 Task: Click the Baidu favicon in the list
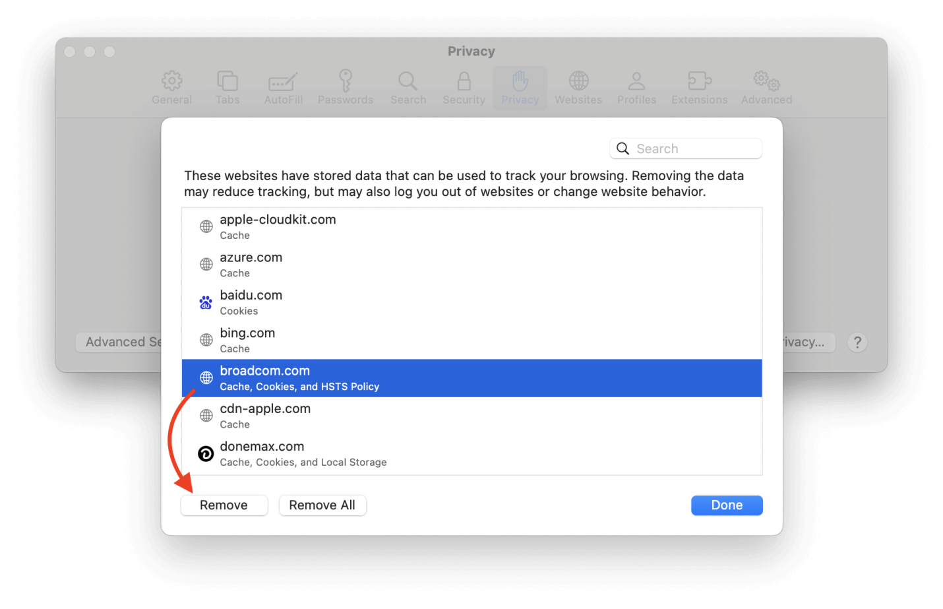tap(205, 302)
